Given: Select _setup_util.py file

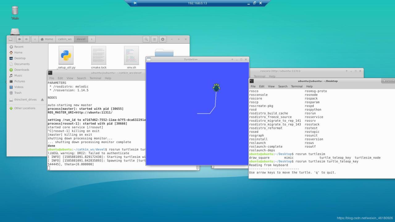Looking at the screenshot, I should tap(66, 57).
